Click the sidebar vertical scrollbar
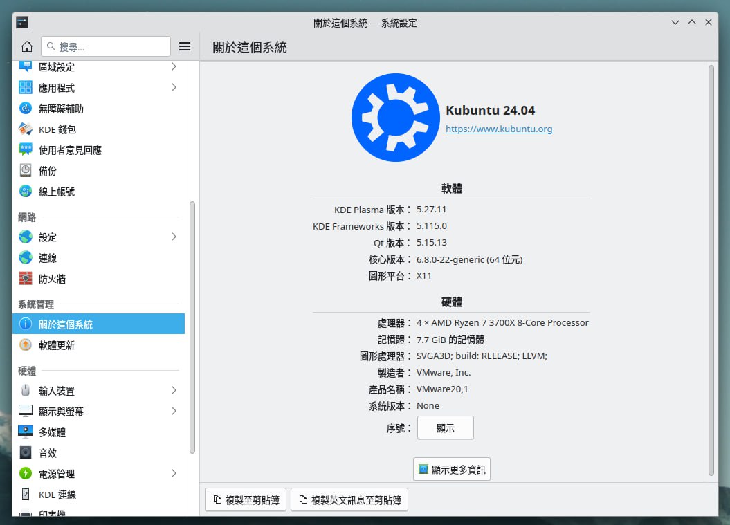 pyautogui.click(x=192, y=325)
